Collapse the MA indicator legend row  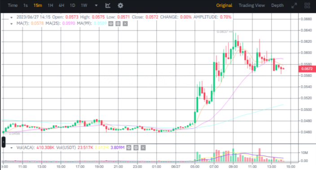tap(12, 24)
